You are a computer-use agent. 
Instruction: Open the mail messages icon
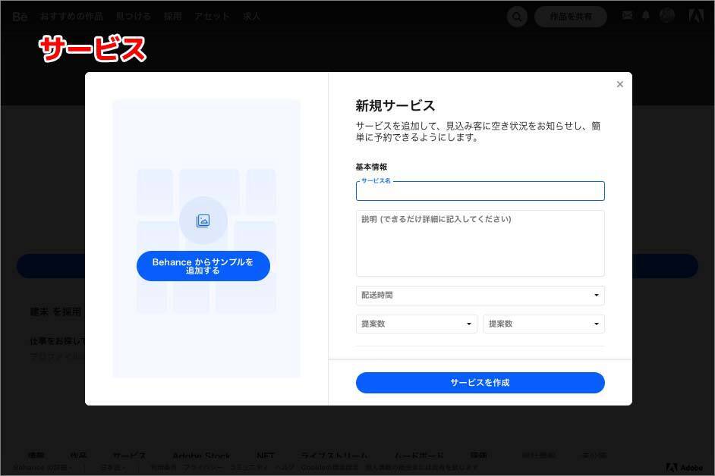point(628,16)
